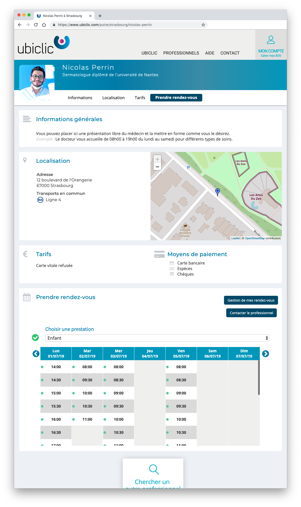Click the browser forward arrow
This screenshot has height=507, width=301.
[28, 25]
